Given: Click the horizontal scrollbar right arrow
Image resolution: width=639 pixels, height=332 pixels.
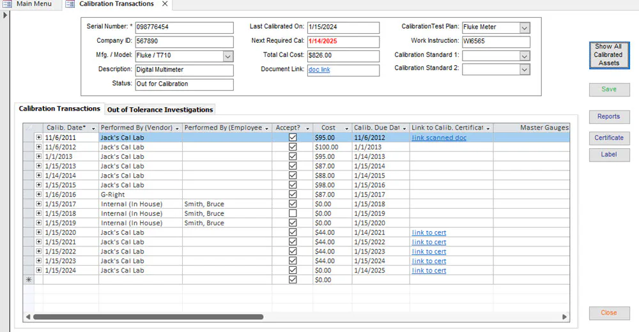Looking at the screenshot, I should [564, 317].
